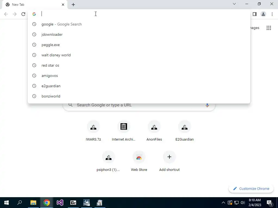
Task: Open 7-Zip from taskbar
Action: click(x=73, y=203)
